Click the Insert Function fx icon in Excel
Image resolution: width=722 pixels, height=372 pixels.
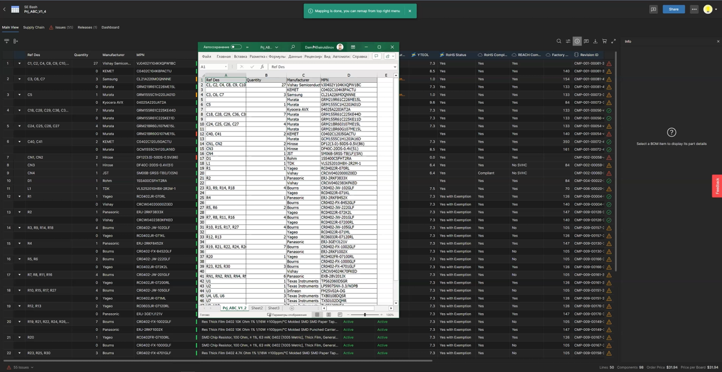click(x=262, y=66)
